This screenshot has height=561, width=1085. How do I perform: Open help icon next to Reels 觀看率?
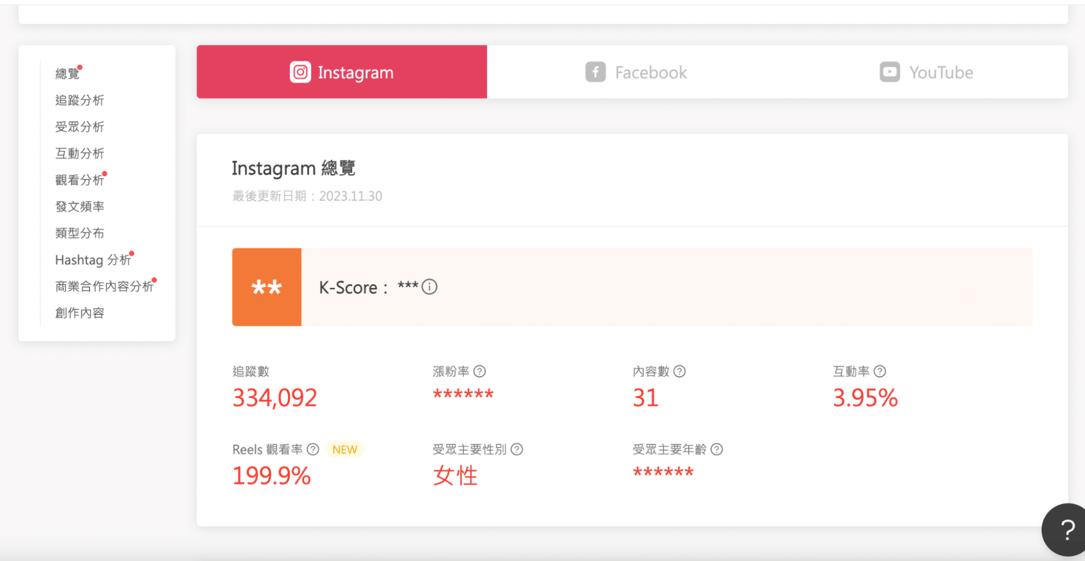click(x=313, y=449)
